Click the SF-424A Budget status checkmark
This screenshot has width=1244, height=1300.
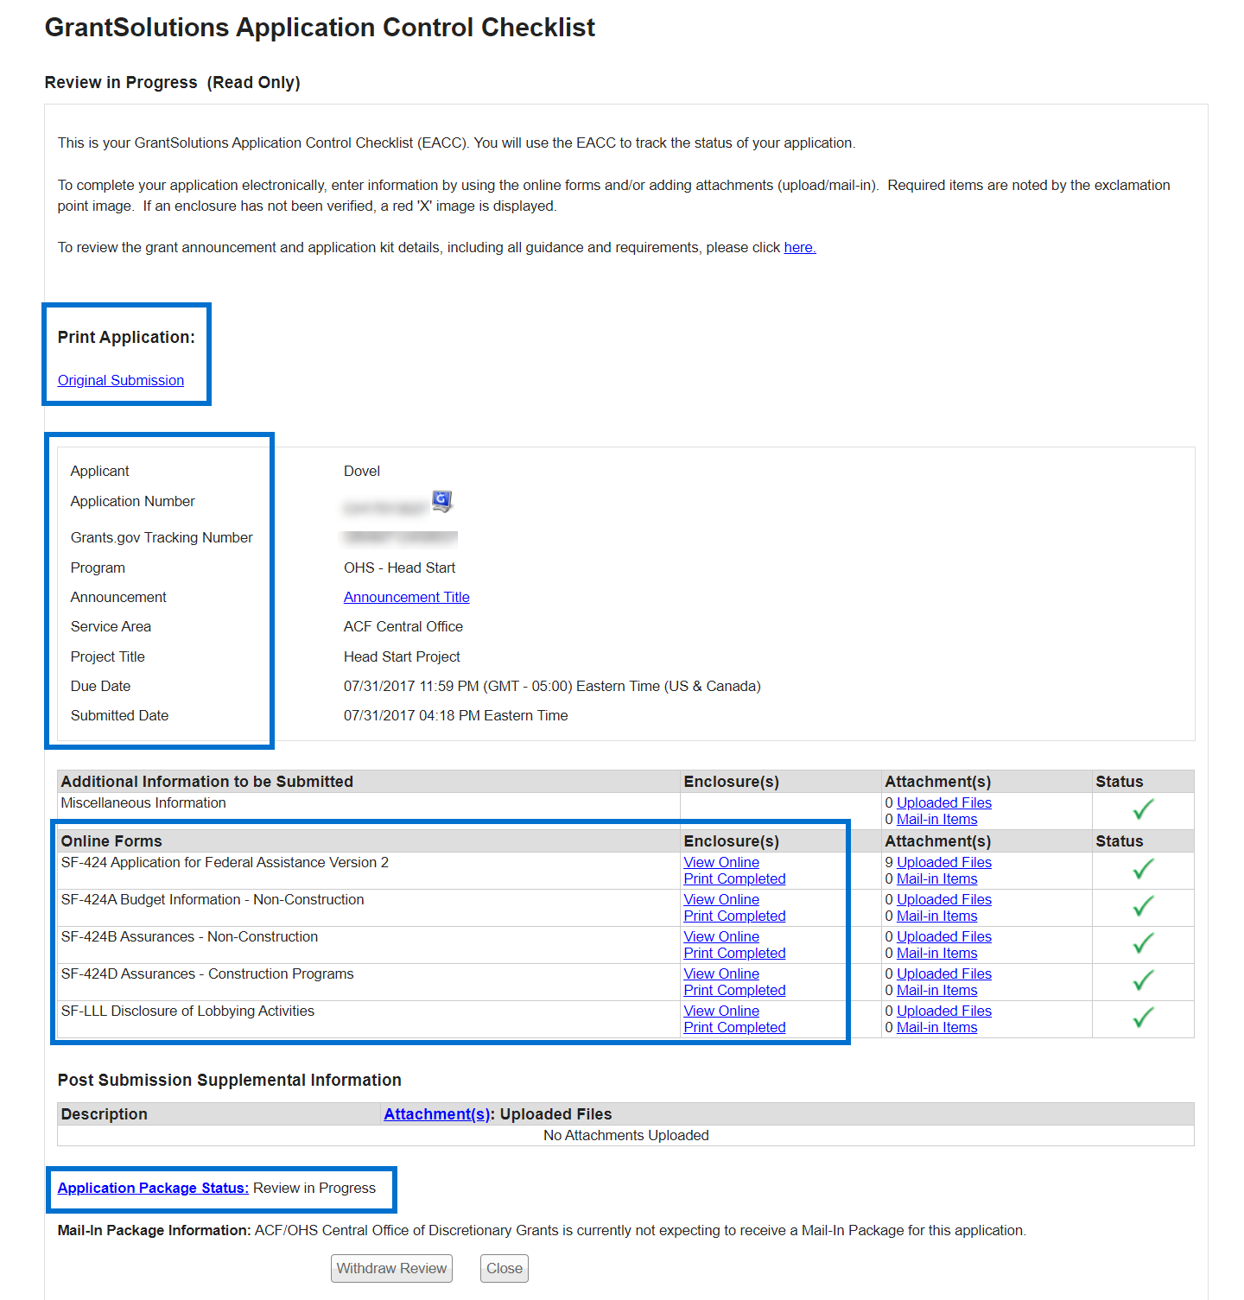pos(1143,907)
